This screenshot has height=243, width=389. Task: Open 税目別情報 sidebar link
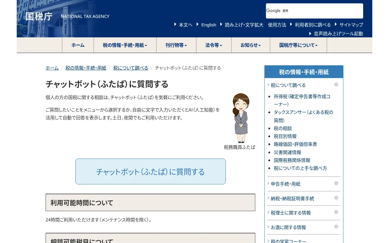click(x=285, y=136)
